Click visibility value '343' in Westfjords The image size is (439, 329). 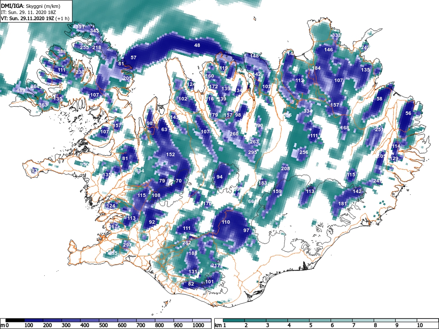[95, 31]
